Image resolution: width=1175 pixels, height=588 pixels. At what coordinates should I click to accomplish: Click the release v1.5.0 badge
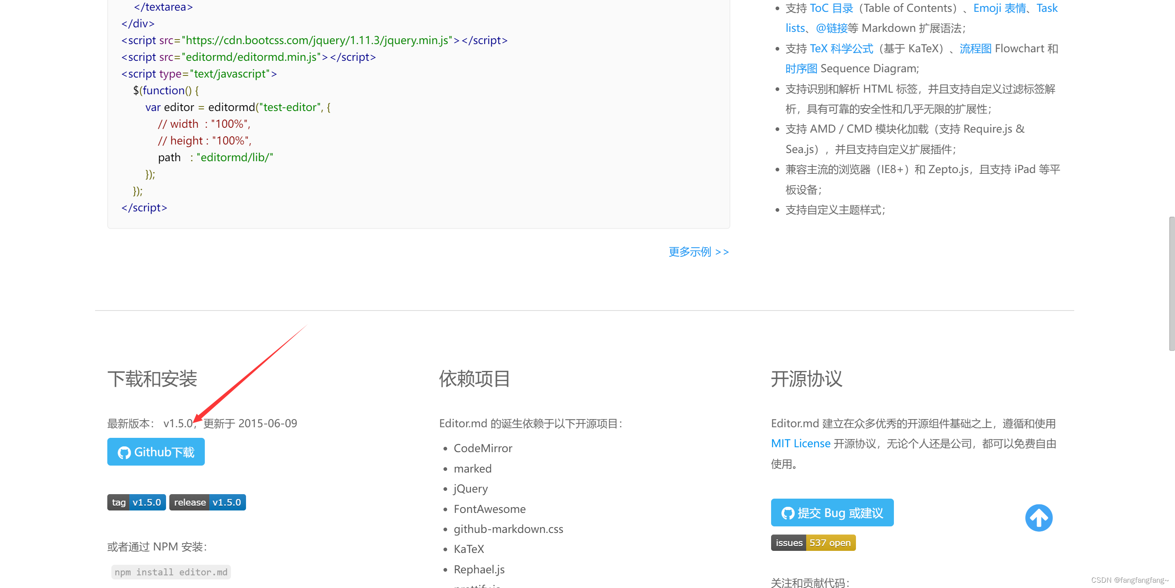[x=208, y=502]
